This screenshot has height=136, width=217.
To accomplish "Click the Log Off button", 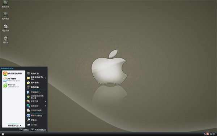I will [24, 130].
